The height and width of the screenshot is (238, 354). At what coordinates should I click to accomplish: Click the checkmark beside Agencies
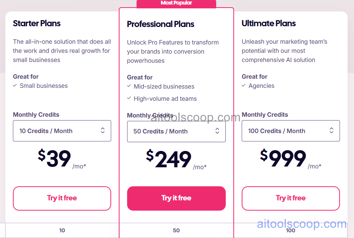pyautogui.click(x=244, y=86)
